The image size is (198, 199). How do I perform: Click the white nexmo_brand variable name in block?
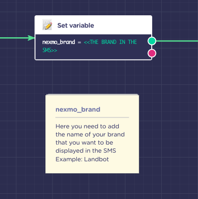(59, 42)
